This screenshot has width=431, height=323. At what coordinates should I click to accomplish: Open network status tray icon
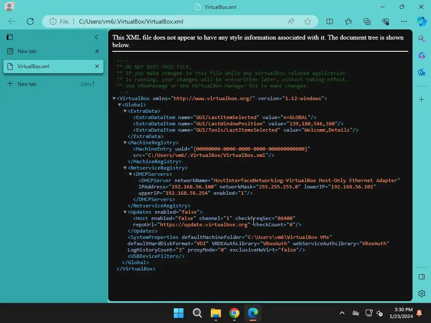pyautogui.click(x=369, y=313)
